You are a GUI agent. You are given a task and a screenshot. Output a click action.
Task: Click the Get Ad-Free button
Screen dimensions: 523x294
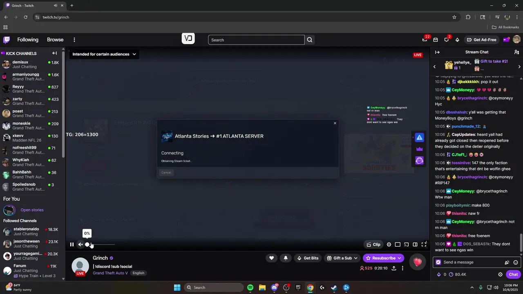click(x=482, y=40)
